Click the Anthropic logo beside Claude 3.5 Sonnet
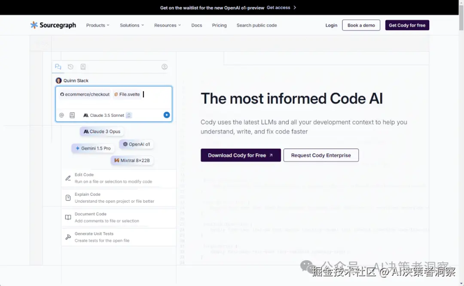 (86, 116)
